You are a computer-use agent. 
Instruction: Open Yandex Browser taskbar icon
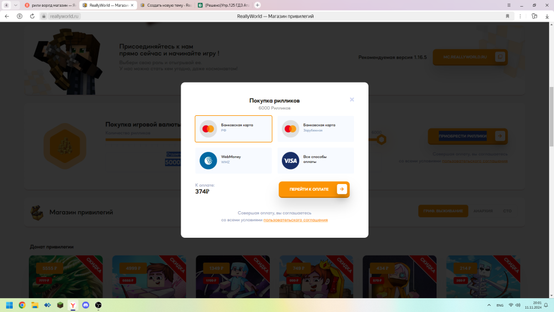tap(73, 305)
